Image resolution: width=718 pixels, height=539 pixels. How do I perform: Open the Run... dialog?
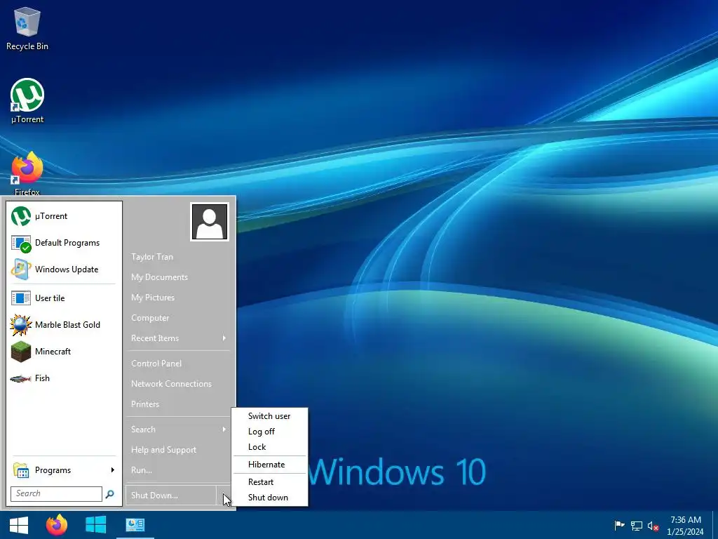tap(178, 470)
